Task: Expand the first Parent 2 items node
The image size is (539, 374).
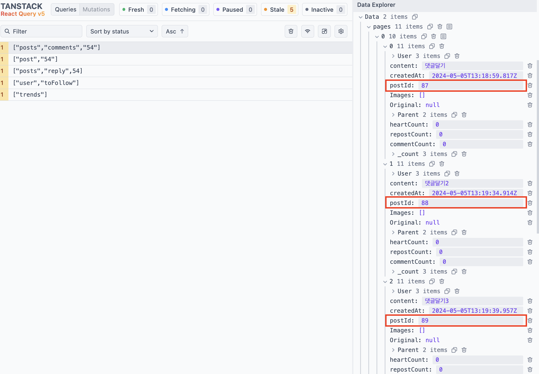Action: pos(393,115)
